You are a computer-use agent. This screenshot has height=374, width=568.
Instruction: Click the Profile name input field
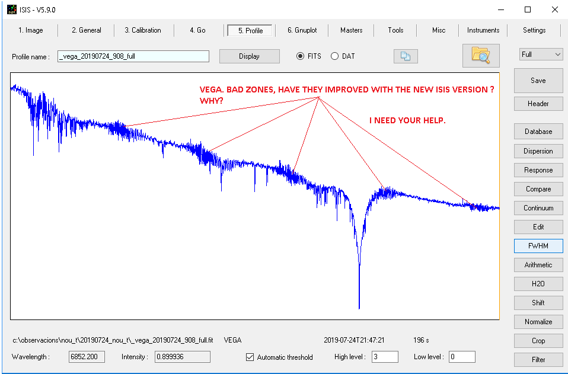[x=133, y=56]
